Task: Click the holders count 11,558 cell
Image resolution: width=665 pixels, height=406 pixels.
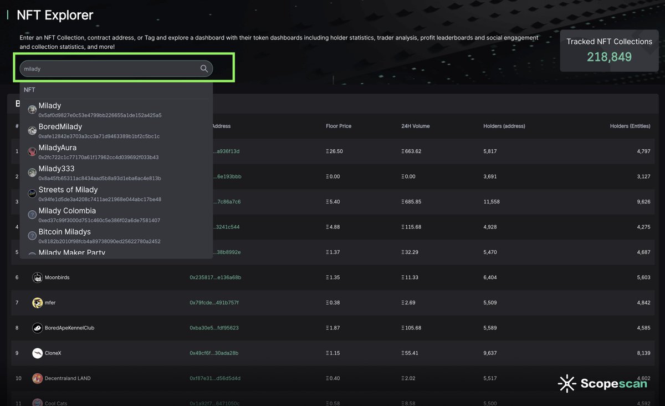Action: (x=492, y=202)
